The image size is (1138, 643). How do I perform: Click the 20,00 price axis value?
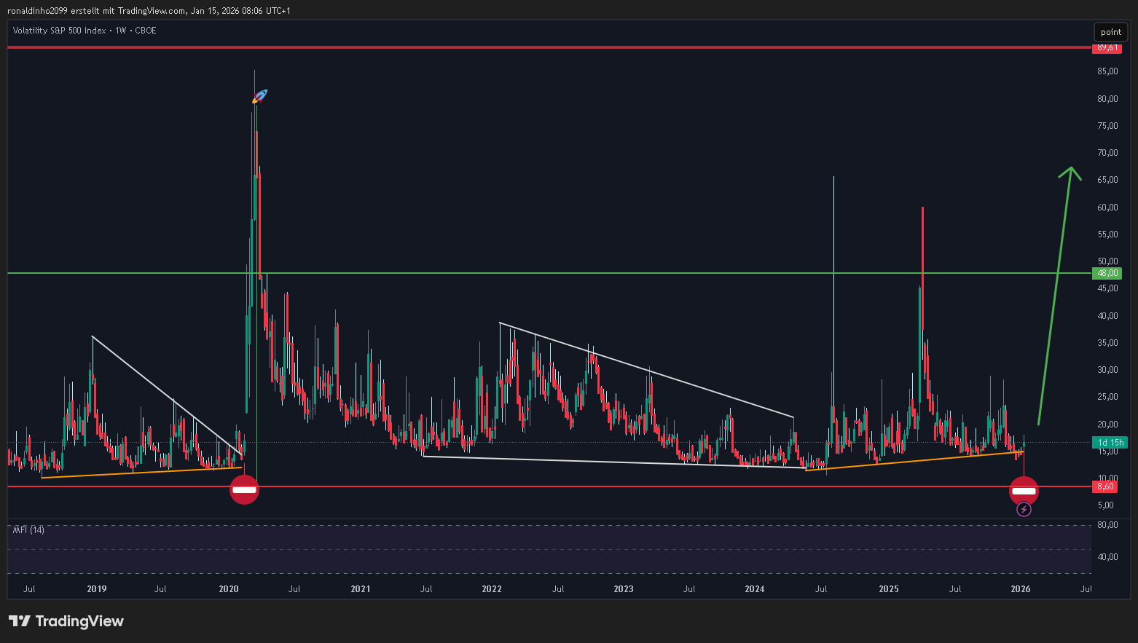[1107, 425]
